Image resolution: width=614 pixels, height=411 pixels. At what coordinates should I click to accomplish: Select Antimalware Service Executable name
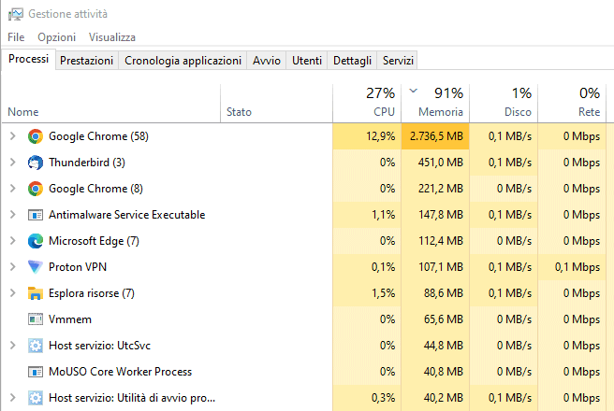click(x=127, y=215)
